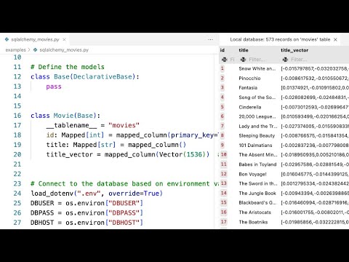Select the 'The Absent Min...' title cell
The image size is (349, 262).
[x=258, y=155]
